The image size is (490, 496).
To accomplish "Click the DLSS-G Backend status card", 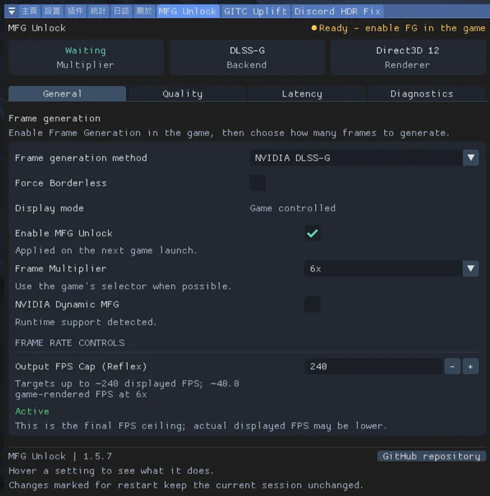I will [x=247, y=57].
